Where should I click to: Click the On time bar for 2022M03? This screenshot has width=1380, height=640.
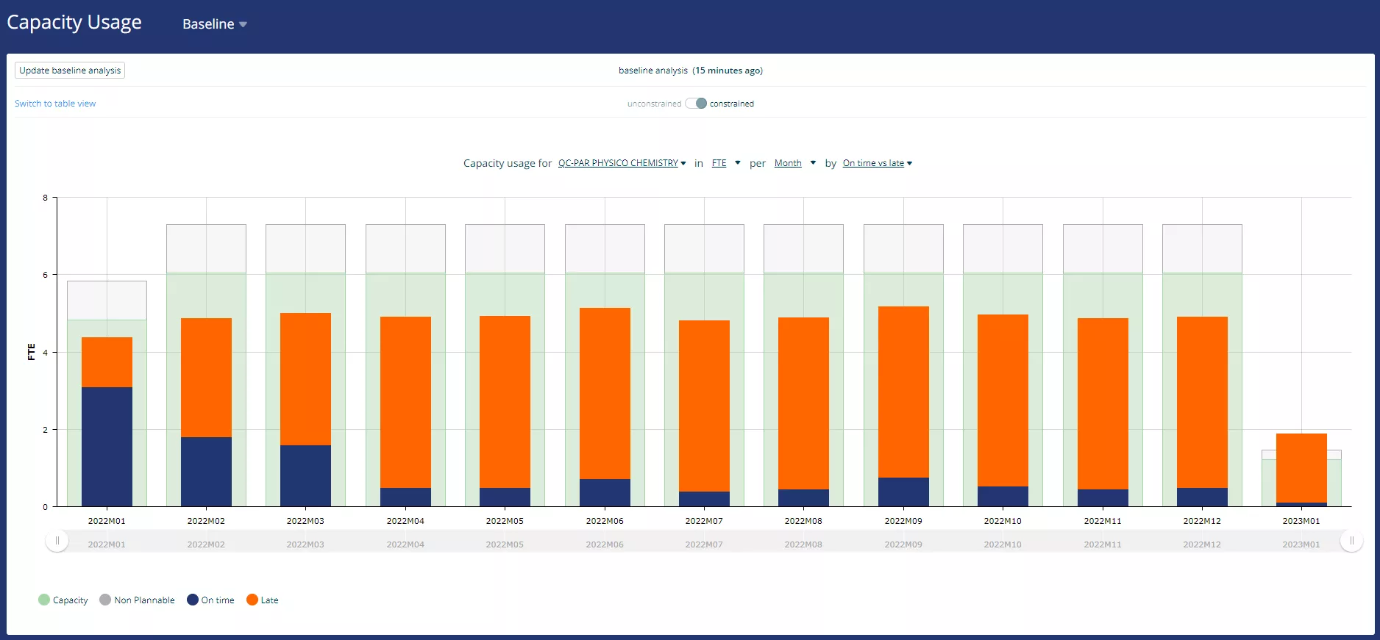click(x=305, y=475)
